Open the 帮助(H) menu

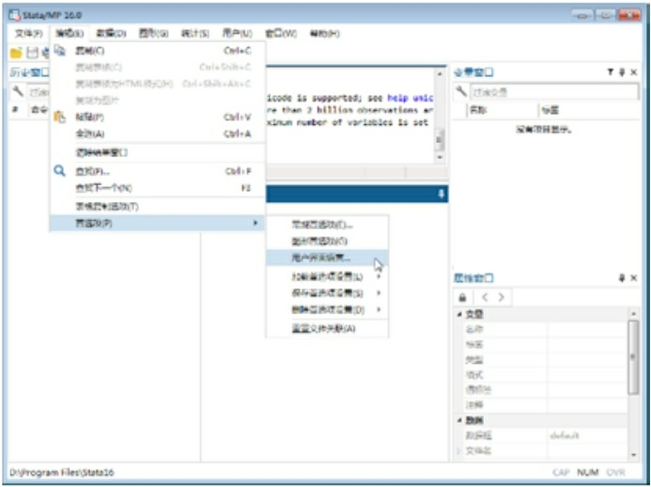click(324, 34)
